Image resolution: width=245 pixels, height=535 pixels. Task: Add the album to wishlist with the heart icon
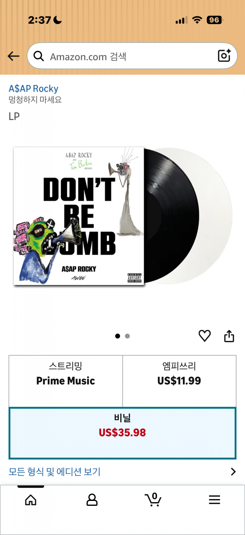(205, 336)
